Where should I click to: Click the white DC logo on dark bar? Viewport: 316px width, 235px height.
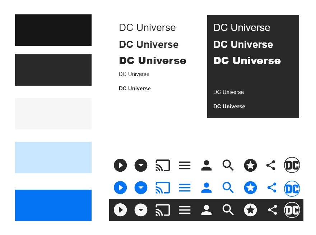click(292, 210)
